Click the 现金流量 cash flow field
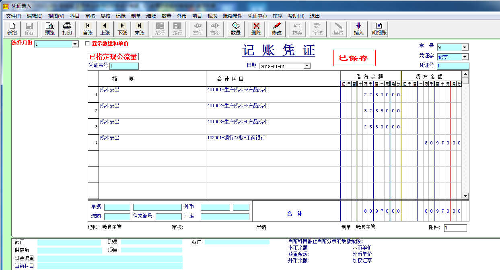 pyautogui.click(x=110, y=259)
